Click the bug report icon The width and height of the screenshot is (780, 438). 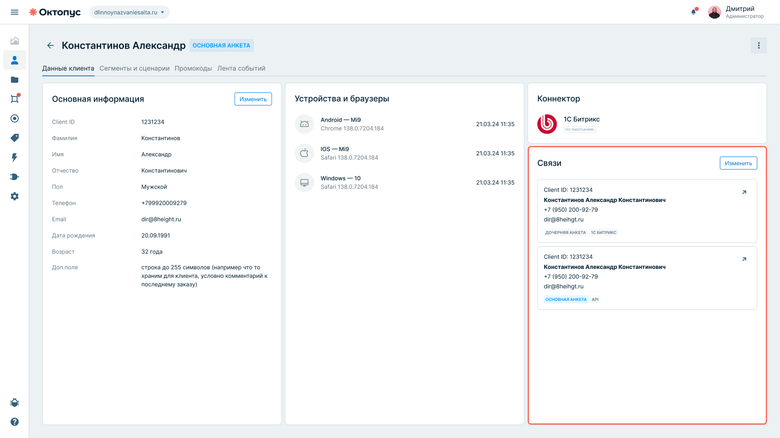tap(15, 402)
